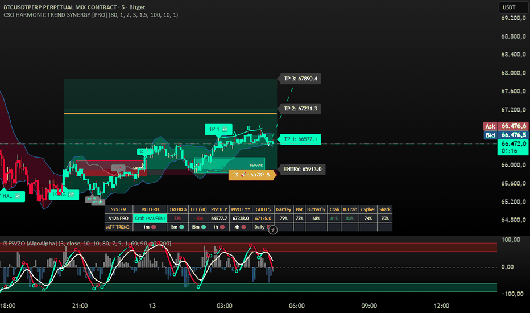
Task: Click the 09:00 time axis label
Action: coord(369,306)
